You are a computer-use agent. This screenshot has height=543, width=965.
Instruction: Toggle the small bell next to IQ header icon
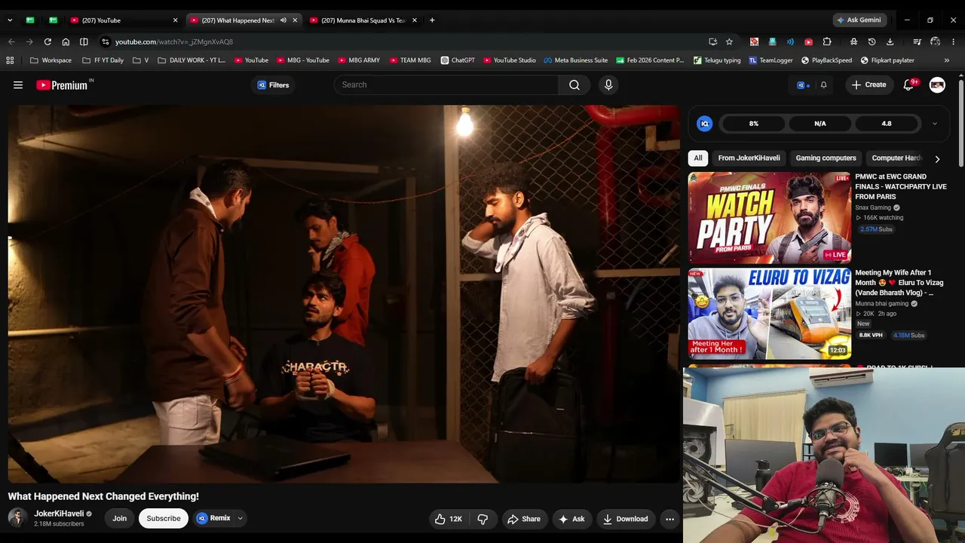[823, 85]
